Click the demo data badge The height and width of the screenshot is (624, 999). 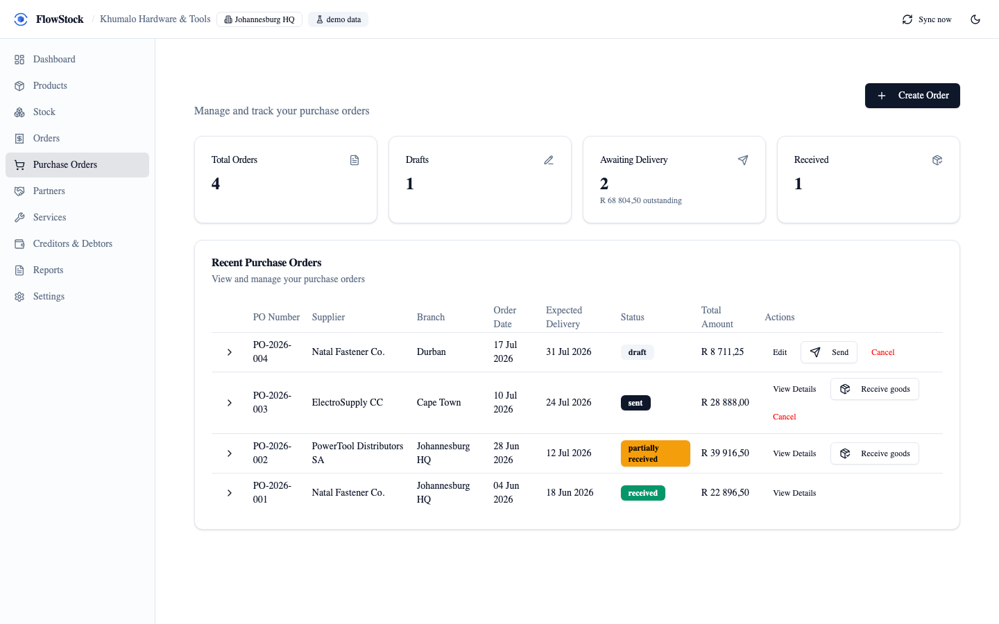pyautogui.click(x=339, y=19)
